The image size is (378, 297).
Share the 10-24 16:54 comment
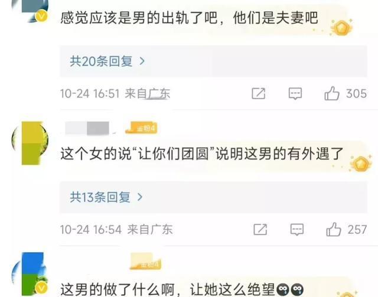(260, 229)
